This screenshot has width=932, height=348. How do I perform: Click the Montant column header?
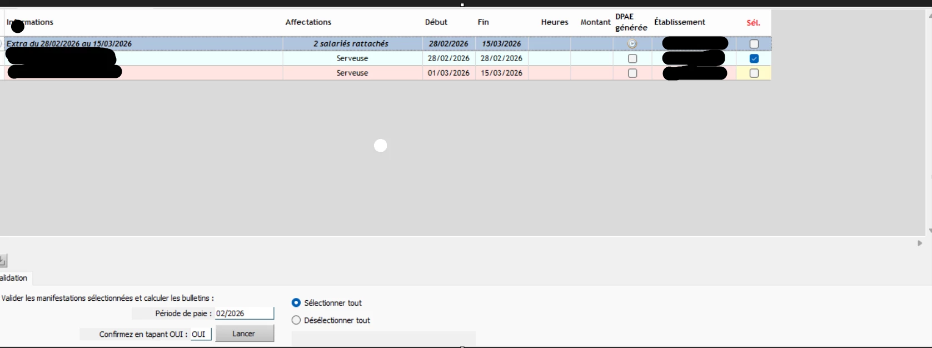click(595, 22)
